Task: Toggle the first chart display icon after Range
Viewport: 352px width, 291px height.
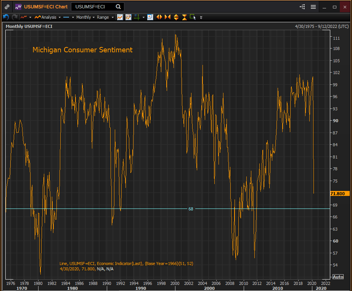Action: coord(120,17)
